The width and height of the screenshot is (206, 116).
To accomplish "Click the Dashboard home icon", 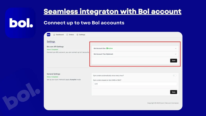I will [x=54, y=35].
